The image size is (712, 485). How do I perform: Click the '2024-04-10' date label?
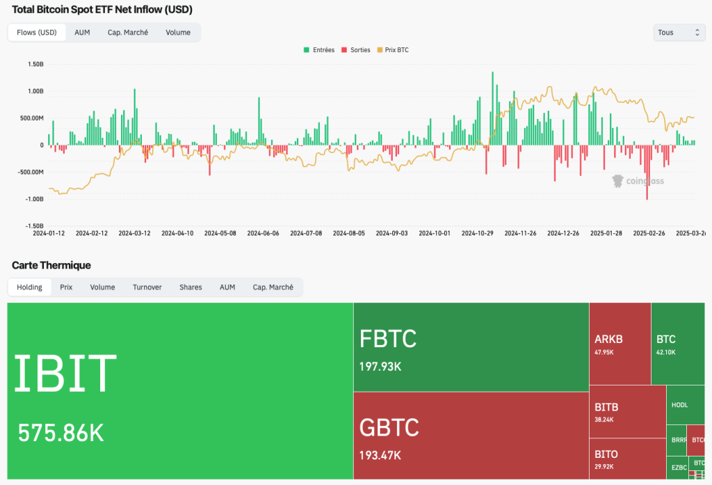(177, 233)
